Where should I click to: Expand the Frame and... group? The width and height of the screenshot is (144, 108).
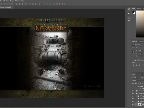[135, 91]
